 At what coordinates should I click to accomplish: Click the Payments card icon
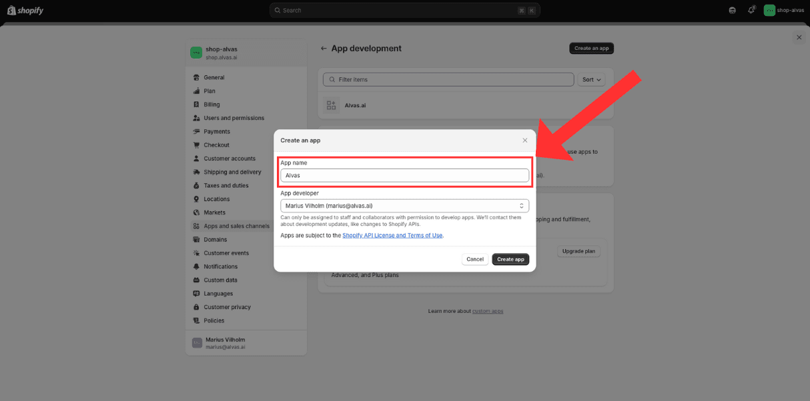[196, 131]
